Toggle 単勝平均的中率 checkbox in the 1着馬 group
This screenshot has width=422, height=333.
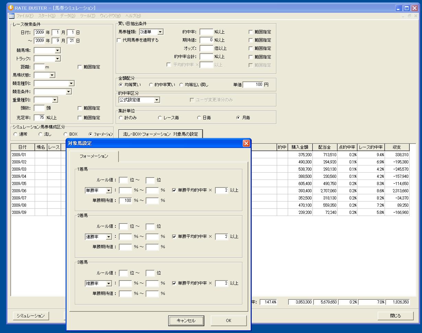coord(174,190)
